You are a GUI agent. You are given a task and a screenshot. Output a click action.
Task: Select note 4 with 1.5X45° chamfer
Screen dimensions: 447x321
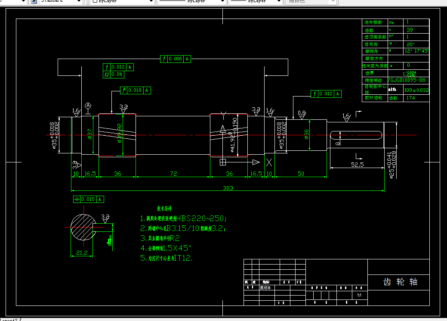click(x=166, y=248)
